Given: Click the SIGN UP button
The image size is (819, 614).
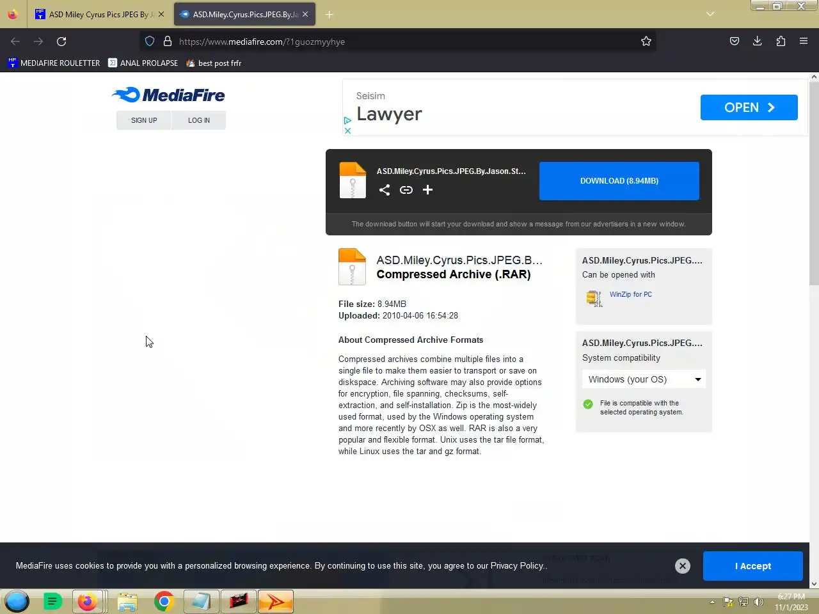Looking at the screenshot, I should coord(144,120).
